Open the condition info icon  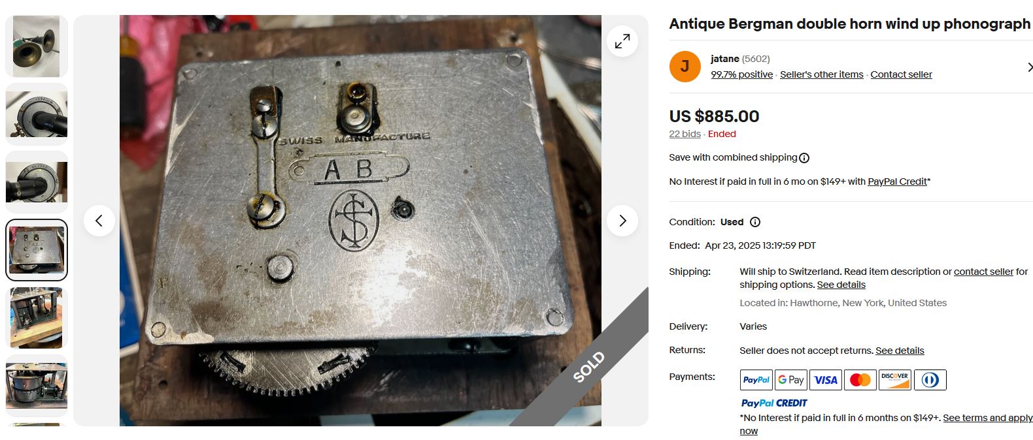[755, 222]
